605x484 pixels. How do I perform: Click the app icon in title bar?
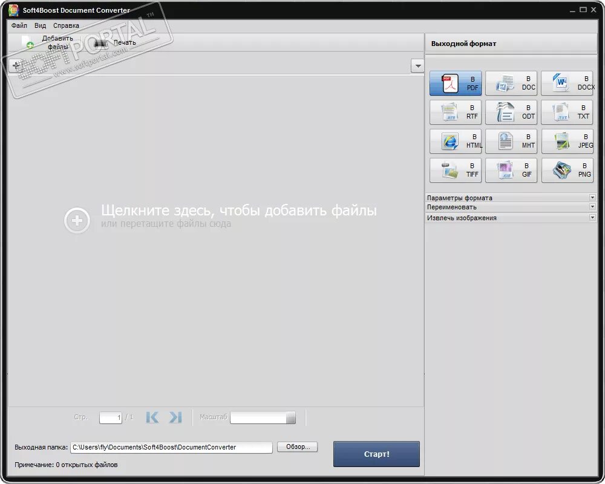(x=13, y=10)
